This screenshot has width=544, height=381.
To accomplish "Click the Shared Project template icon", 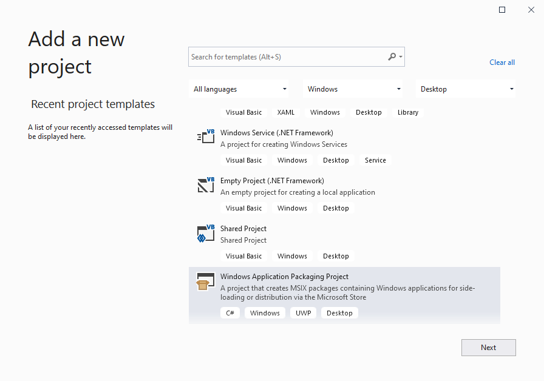I will click(206, 233).
